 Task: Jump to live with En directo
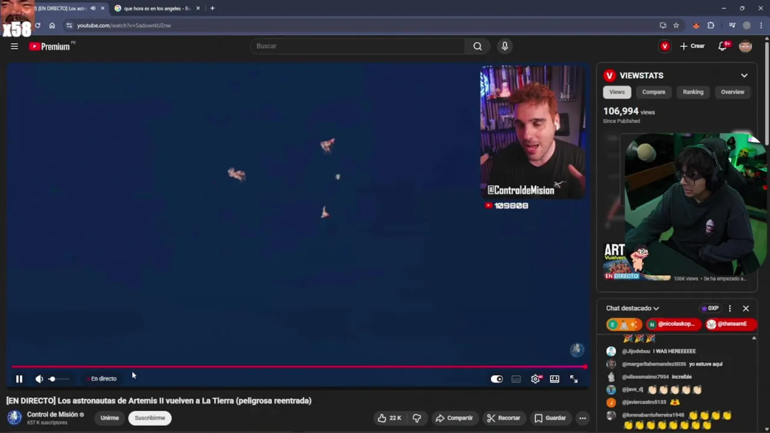[102, 379]
